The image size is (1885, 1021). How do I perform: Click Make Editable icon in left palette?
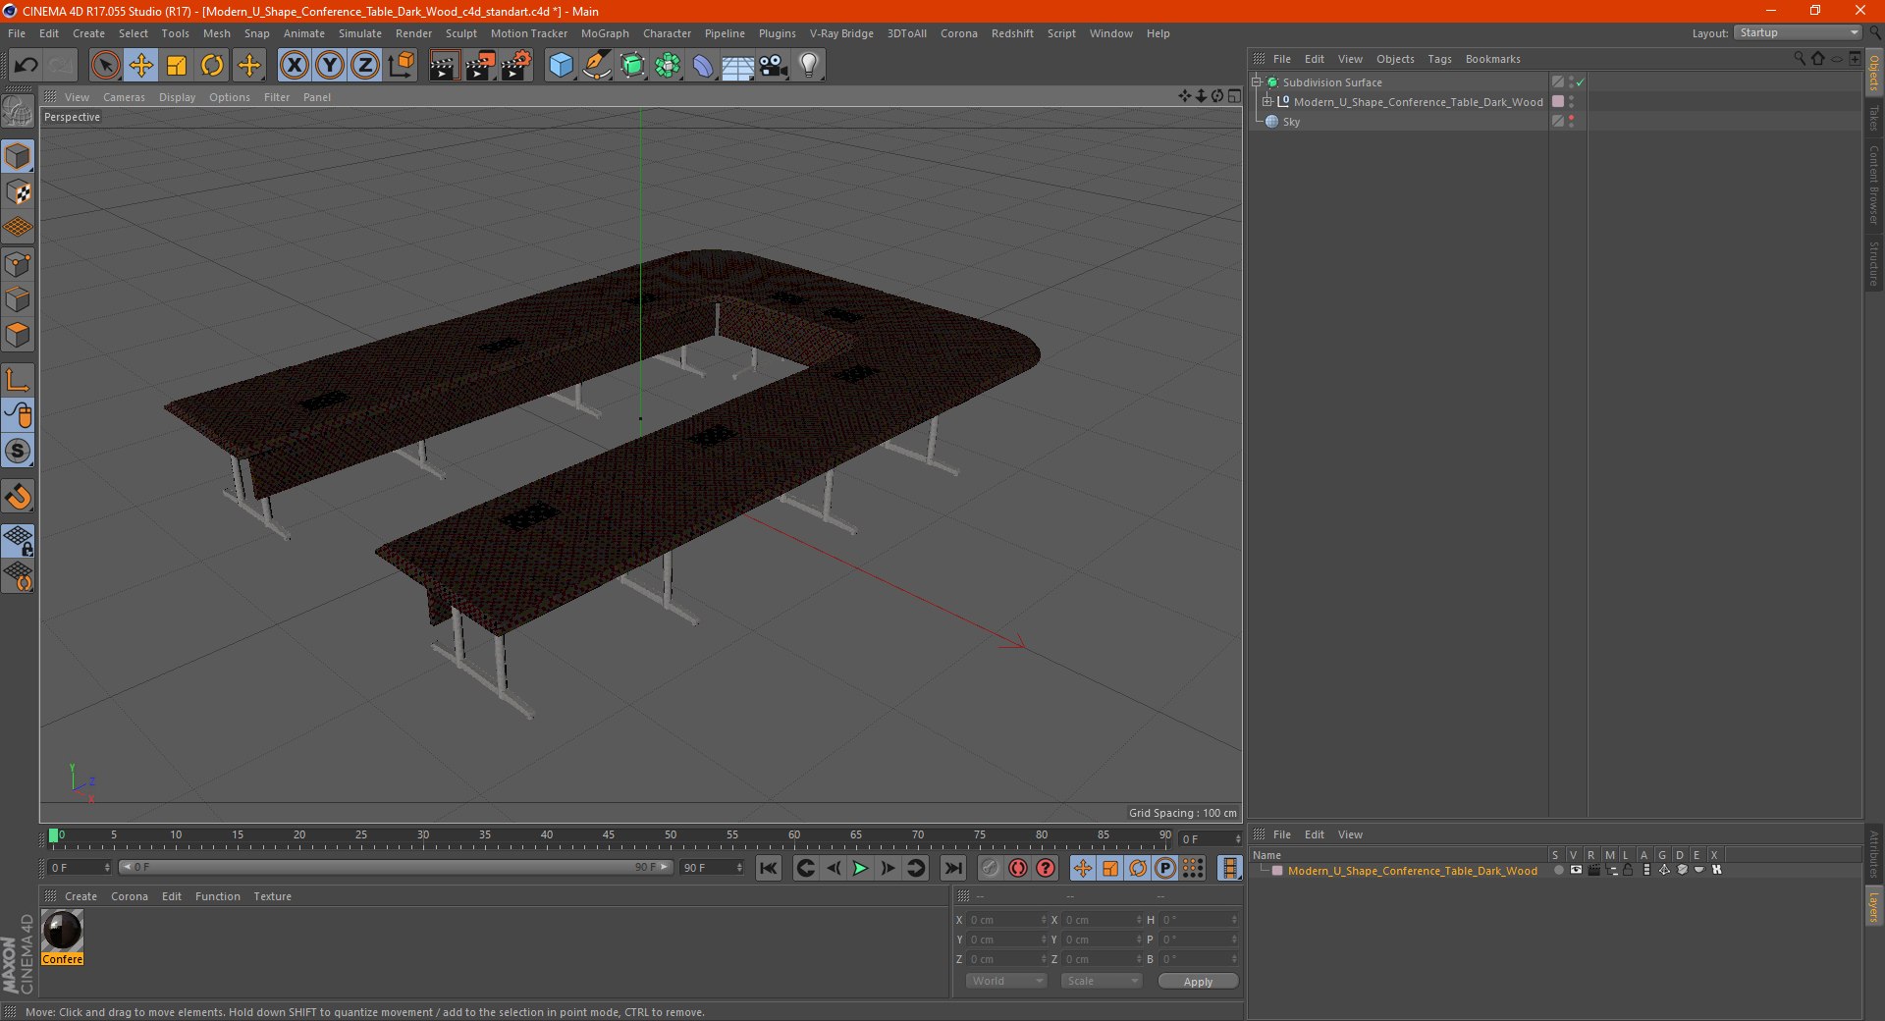pyautogui.click(x=18, y=112)
